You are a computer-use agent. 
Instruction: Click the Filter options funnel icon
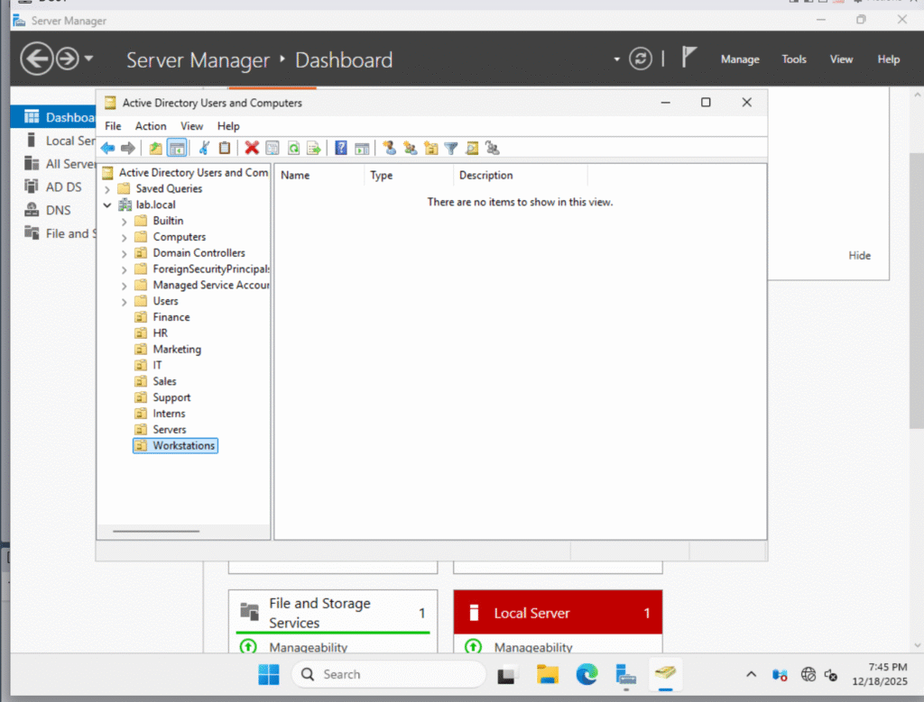point(451,149)
